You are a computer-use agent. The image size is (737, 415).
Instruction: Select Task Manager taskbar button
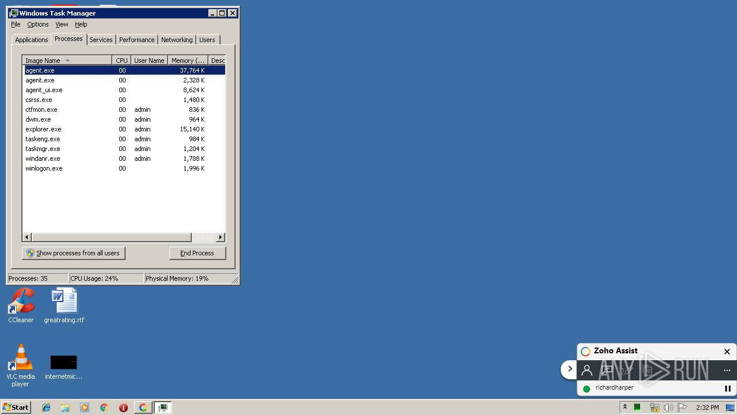click(163, 408)
